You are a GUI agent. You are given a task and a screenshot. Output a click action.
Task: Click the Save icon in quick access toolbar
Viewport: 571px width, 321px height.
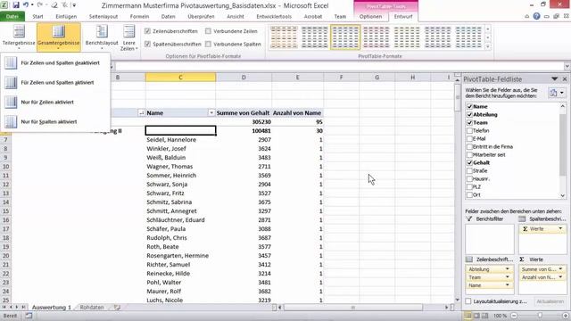click(16, 5)
